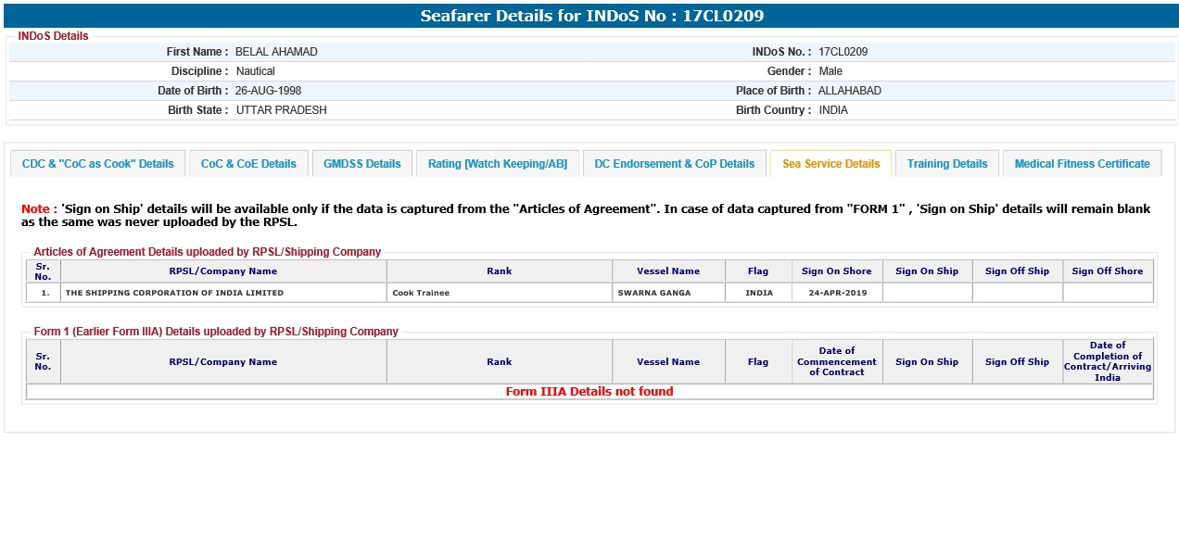This screenshot has height=554, width=1179.
Task: Select the Cook Trainee rank cell
Action: 421,293
